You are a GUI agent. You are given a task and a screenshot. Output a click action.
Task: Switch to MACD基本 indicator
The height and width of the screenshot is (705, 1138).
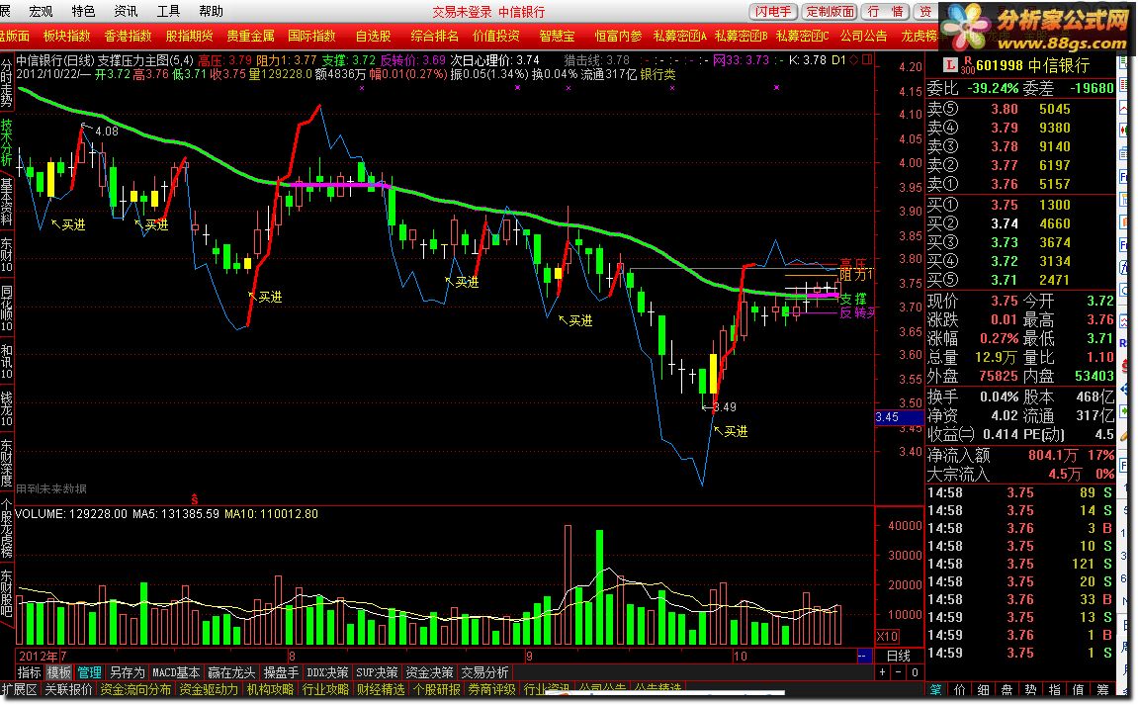tap(176, 673)
